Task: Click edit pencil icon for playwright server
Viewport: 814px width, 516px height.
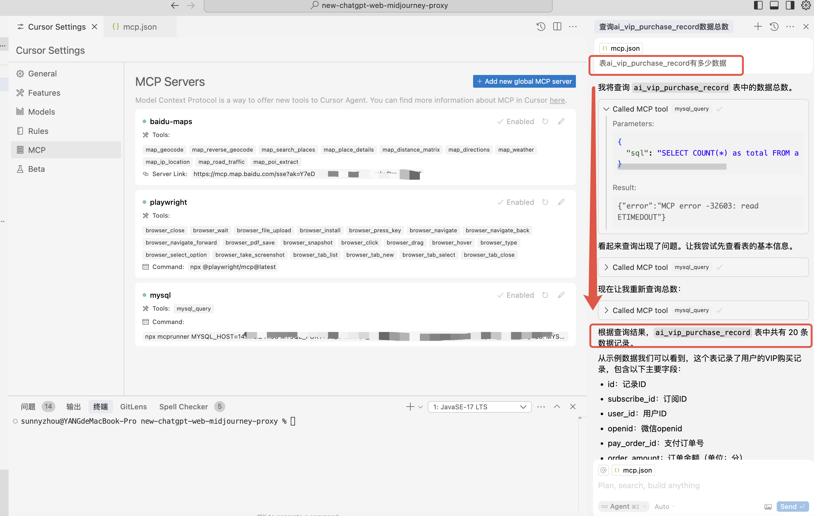Action: tap(561, 202)
